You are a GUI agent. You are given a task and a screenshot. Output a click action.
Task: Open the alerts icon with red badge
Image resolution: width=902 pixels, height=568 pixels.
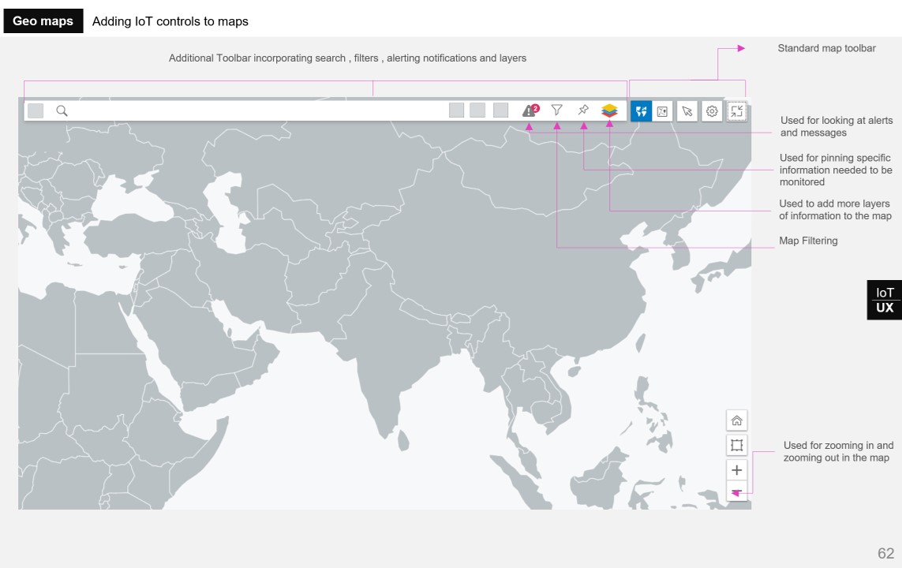click(x=530, y=110)
